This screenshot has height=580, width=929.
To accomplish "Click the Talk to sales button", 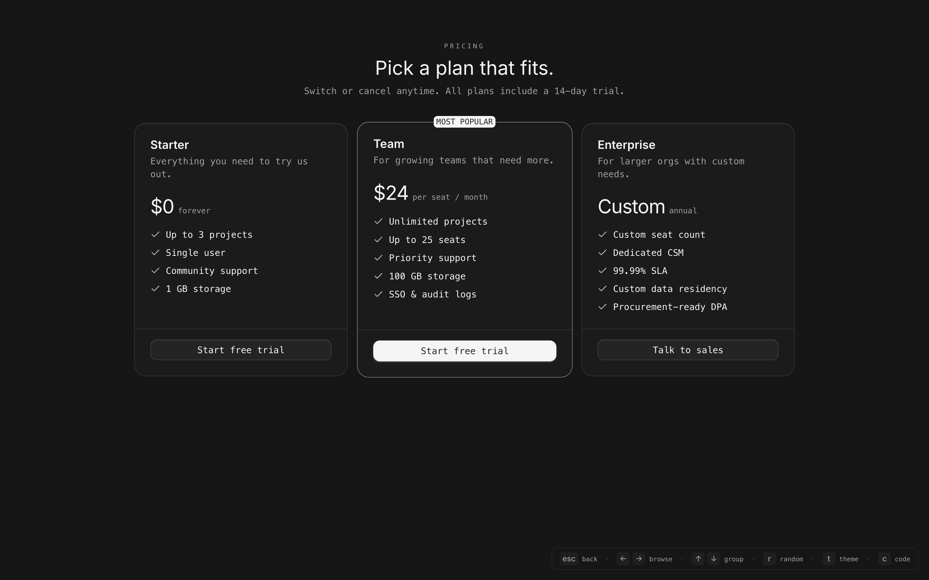I will click(x=687, y=350).
